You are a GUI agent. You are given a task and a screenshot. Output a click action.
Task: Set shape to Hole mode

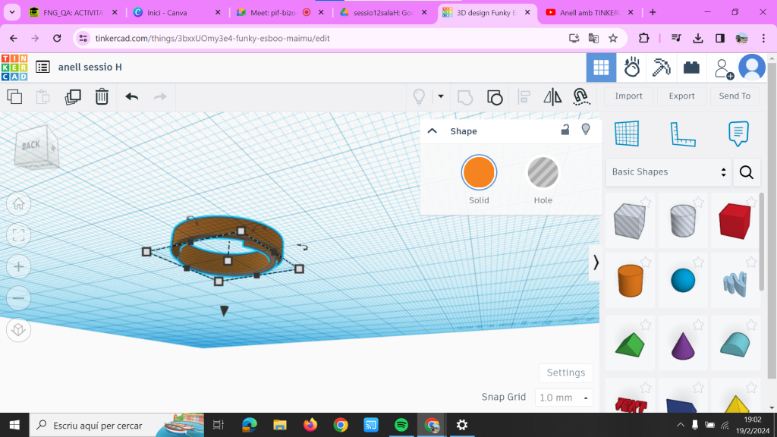pos(543,173)
